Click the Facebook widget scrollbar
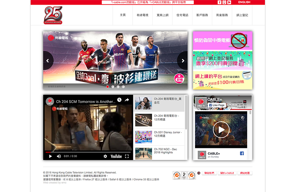Viewport: 299px width, 192px height. tap(250, 113)
